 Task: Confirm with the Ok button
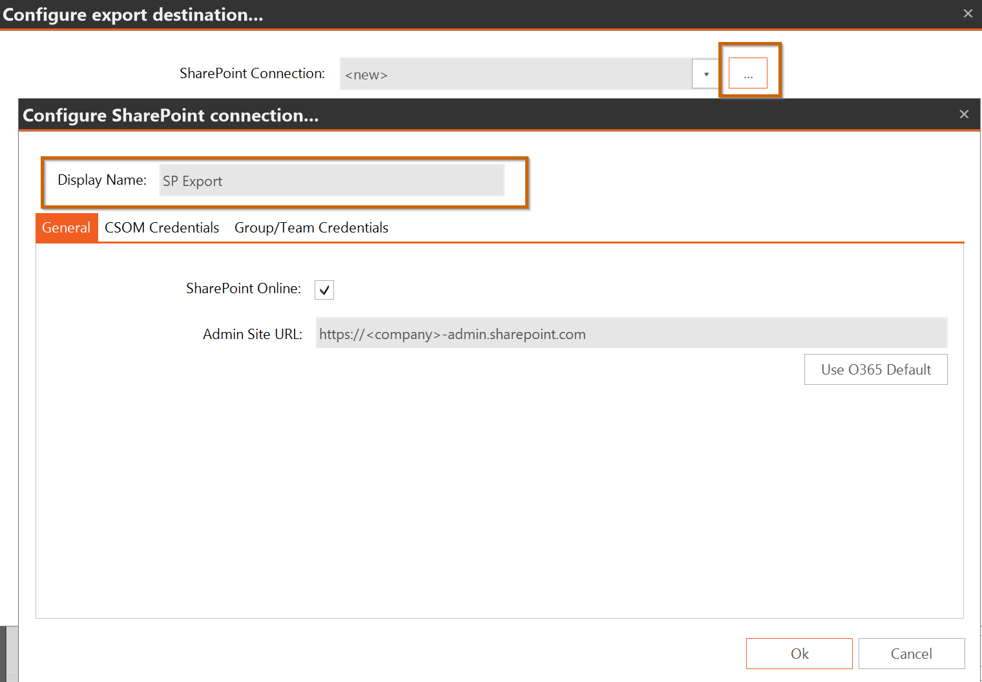tap(799, 654)
